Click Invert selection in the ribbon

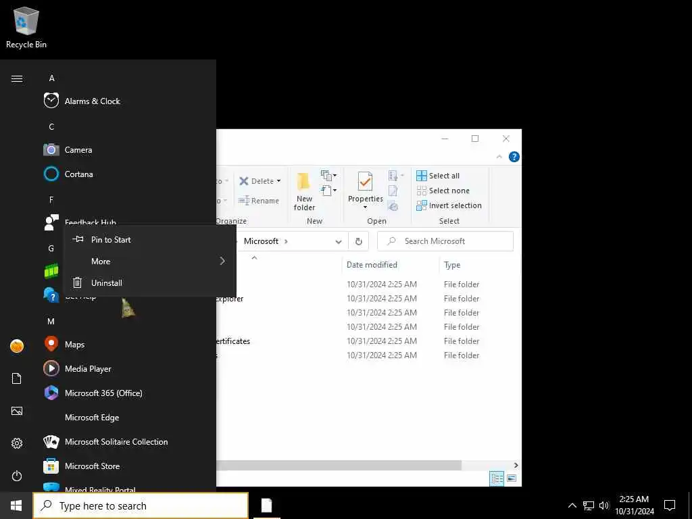[x=449, y=205]
